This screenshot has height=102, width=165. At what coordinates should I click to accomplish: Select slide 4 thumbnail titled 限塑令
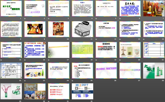(x=82, y=8)
